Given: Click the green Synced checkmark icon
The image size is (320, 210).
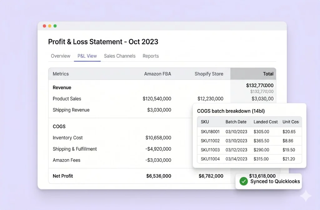Looking at the screenshot, I should pyautogui.click(x=243, y=181).
